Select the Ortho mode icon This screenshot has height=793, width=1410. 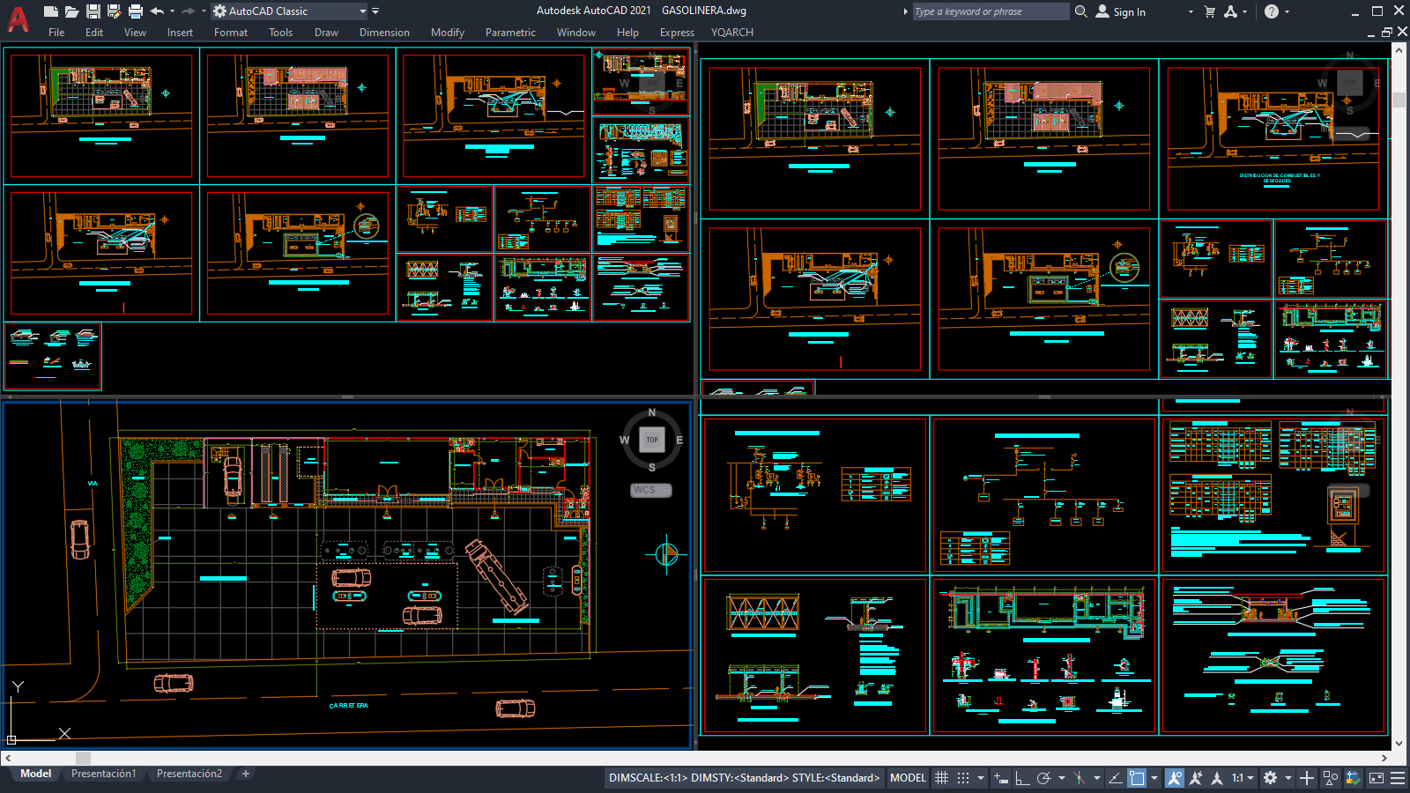tap(1020, 778)
